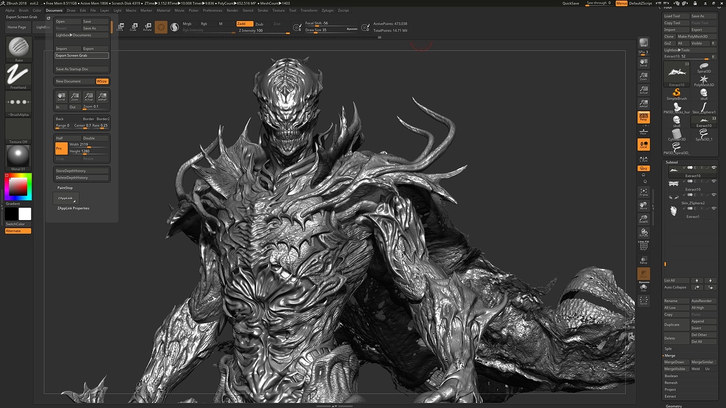Click the Actual size icon in Document palette

coord(88,97)
